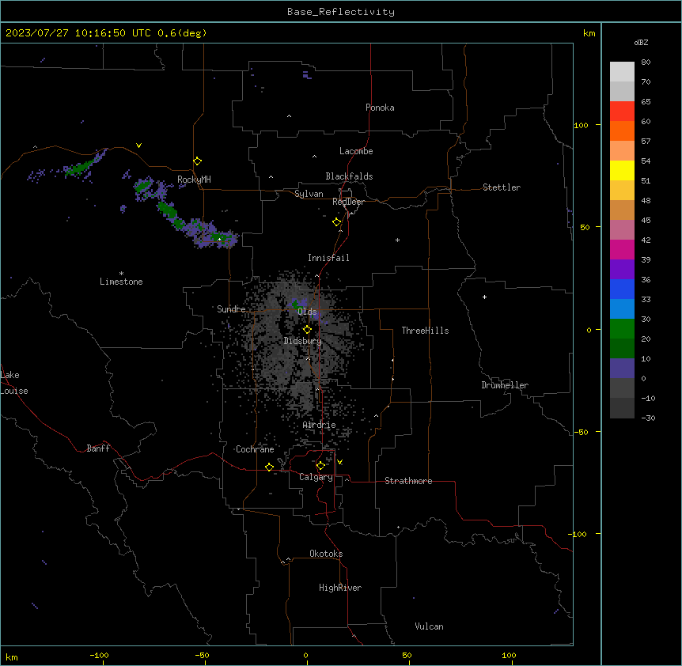Viewport: 682px width, 666px height.
Task: Click the -100 tick on the bottom axis
Action: pyautogui.click(x=99, y=655)
